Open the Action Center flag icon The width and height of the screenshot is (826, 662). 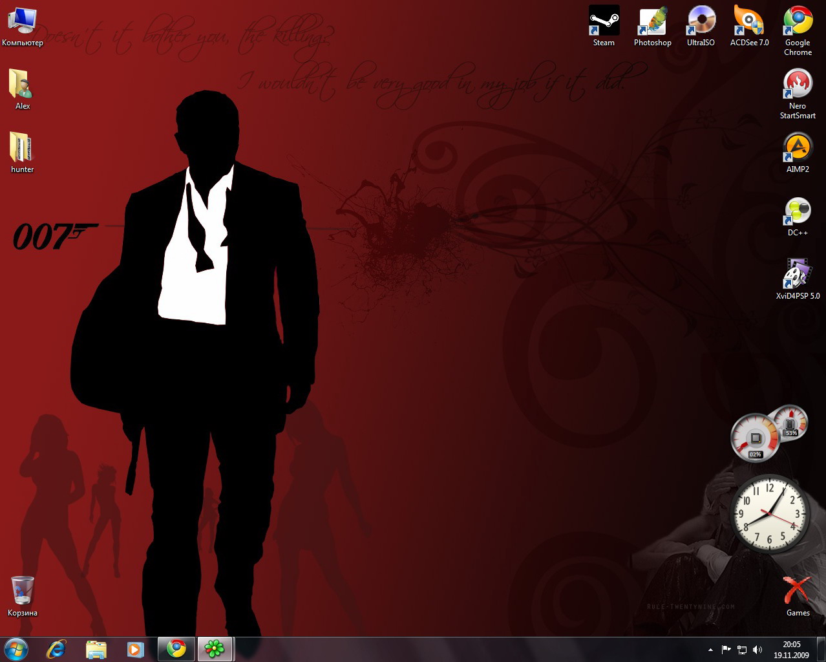[x=726, y=650]
